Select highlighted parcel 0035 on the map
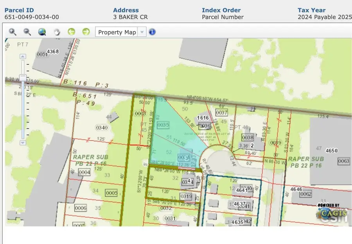 coord(163,125)
